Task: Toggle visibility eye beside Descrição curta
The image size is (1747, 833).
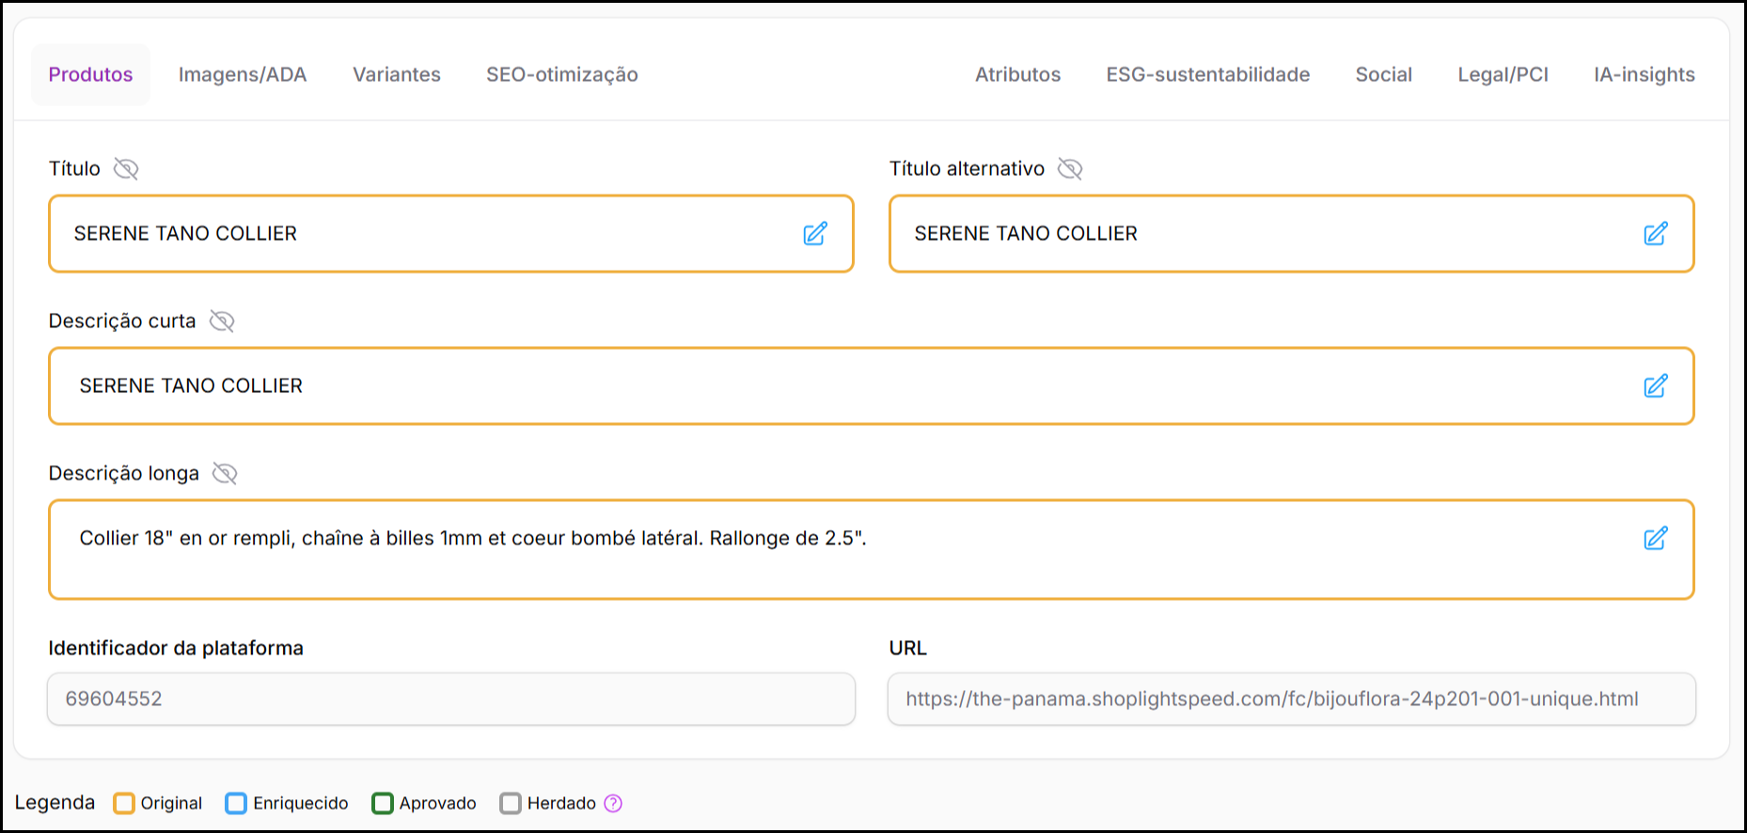Action: (x=222, y=321)
